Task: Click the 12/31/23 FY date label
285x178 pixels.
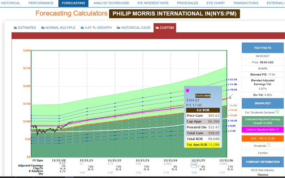Action: 142,160
